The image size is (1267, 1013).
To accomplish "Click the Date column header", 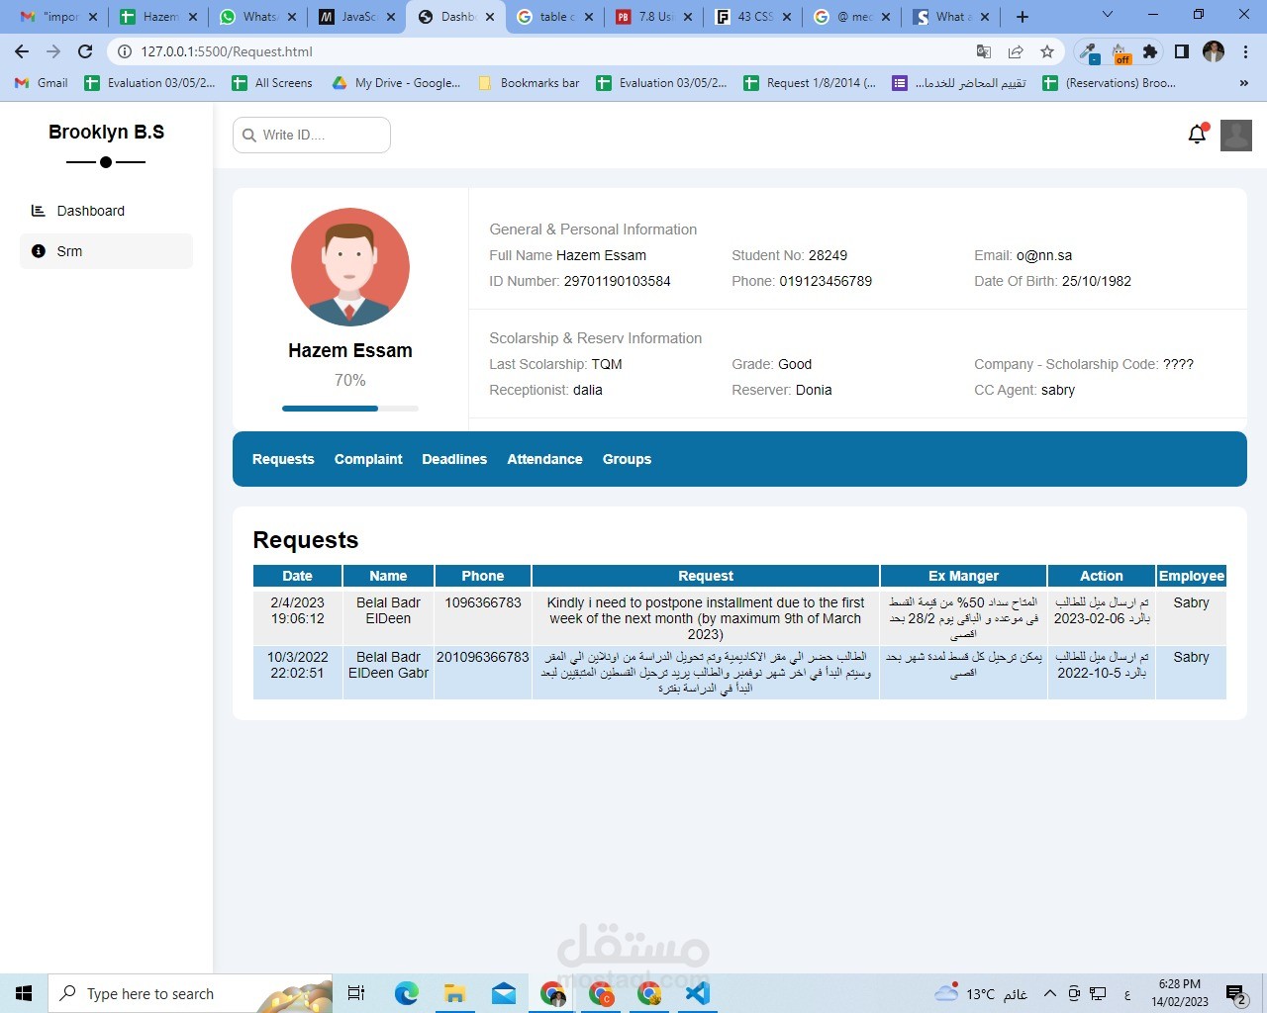I will click(x=297, y=576).
